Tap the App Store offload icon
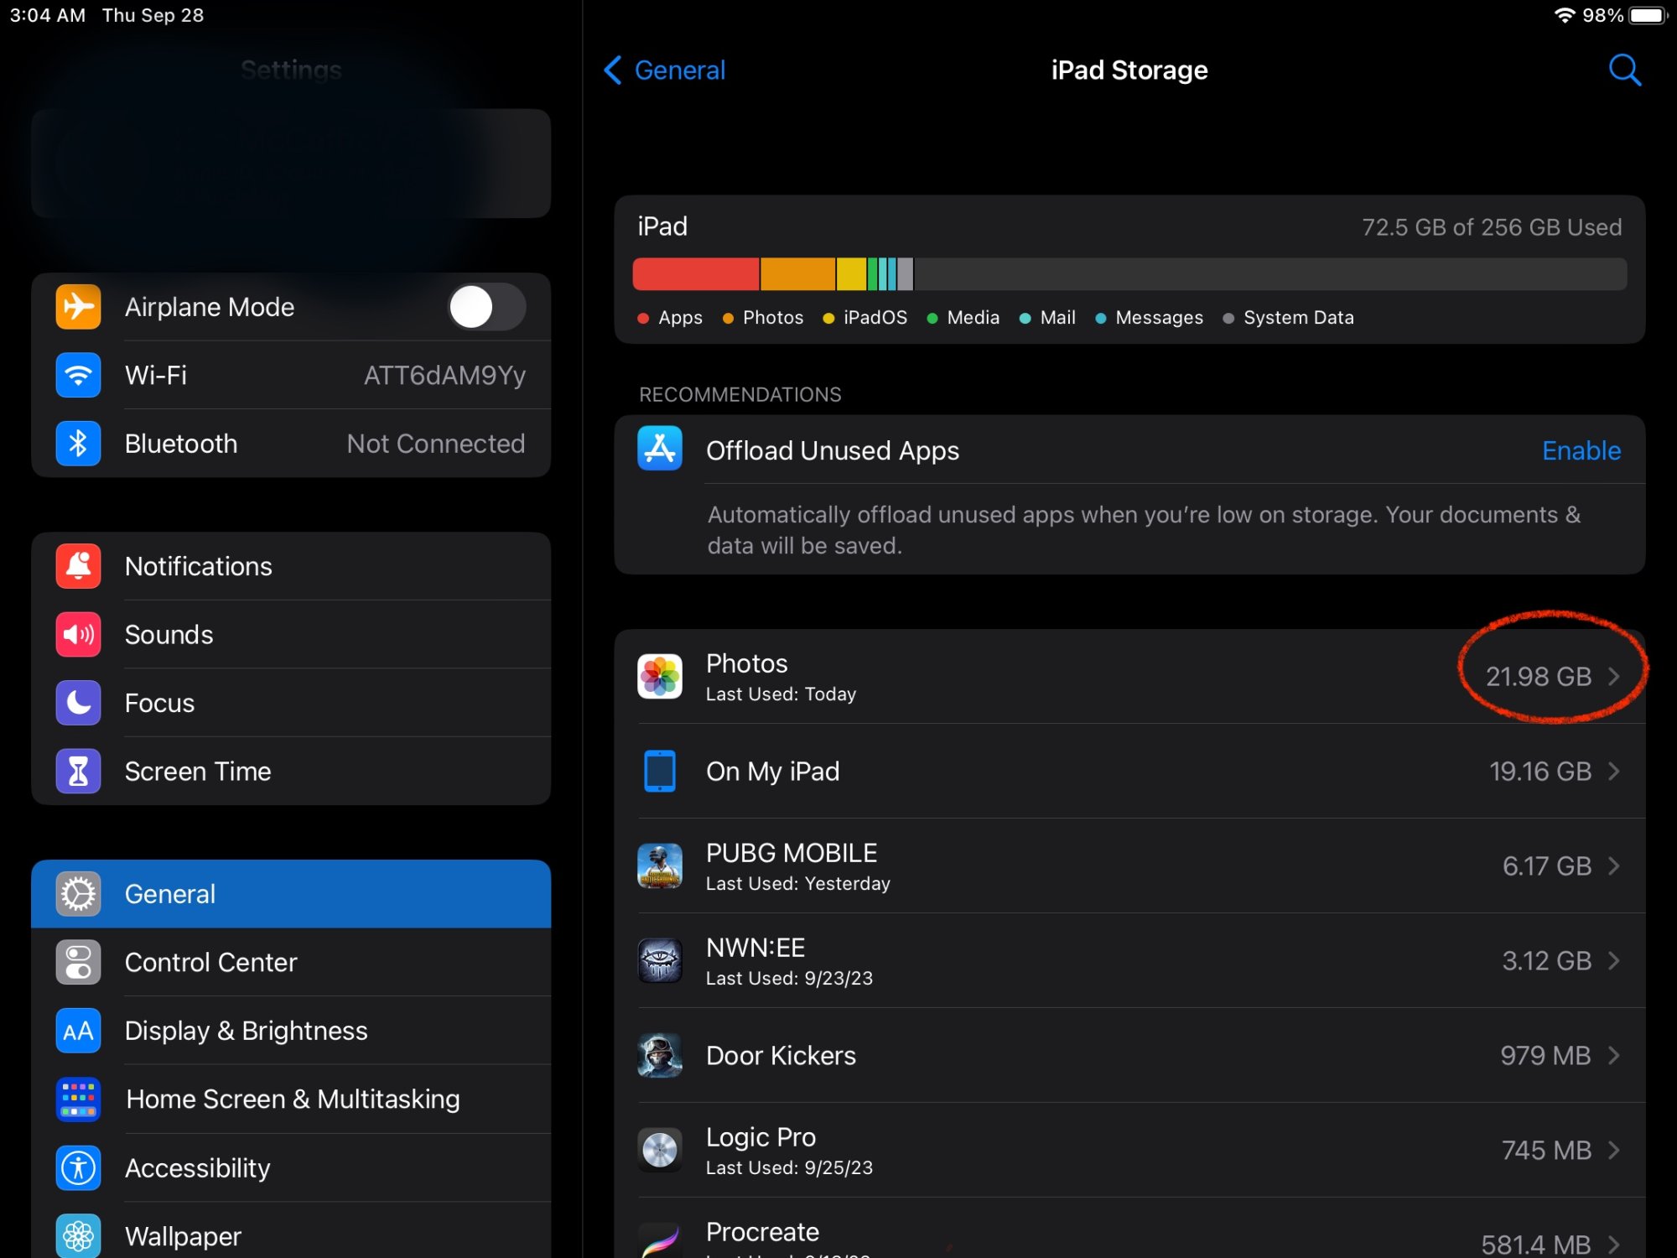Screen dimensions: 1677x1258 [660, 449]
